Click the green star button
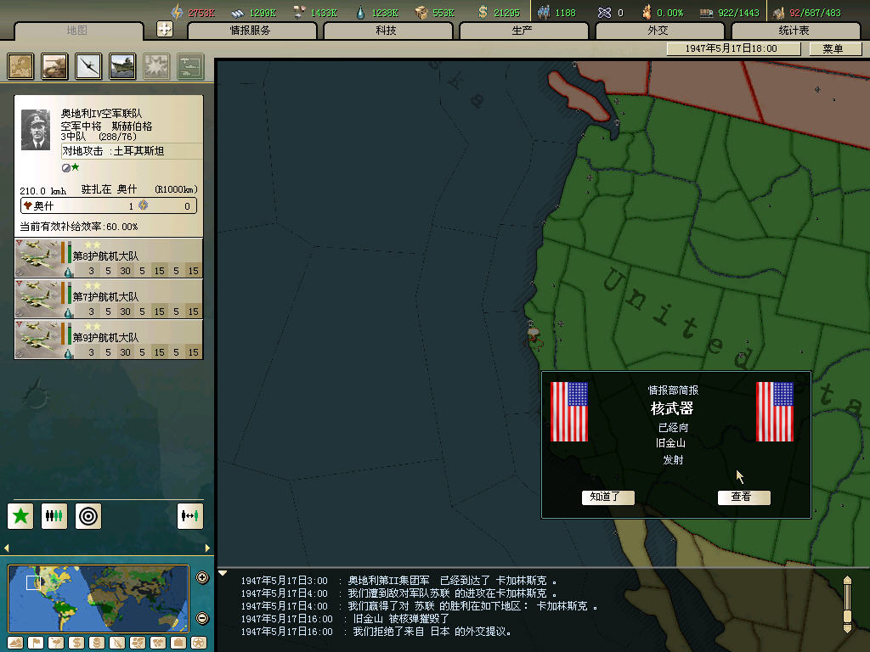The image size is (870, 652). click(20, 516)
